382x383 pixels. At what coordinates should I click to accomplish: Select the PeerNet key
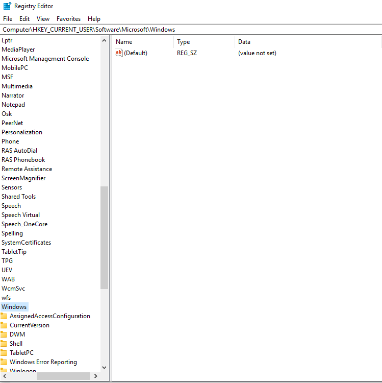click(x=12, y=123)
